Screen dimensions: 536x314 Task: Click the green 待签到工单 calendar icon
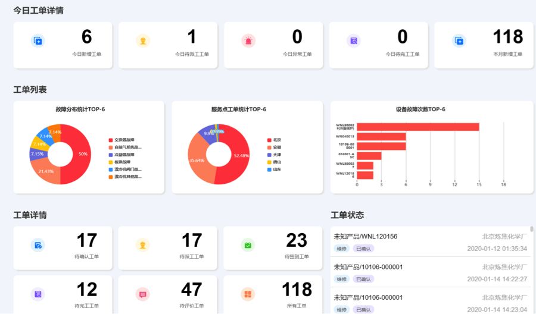pos(248,245)
